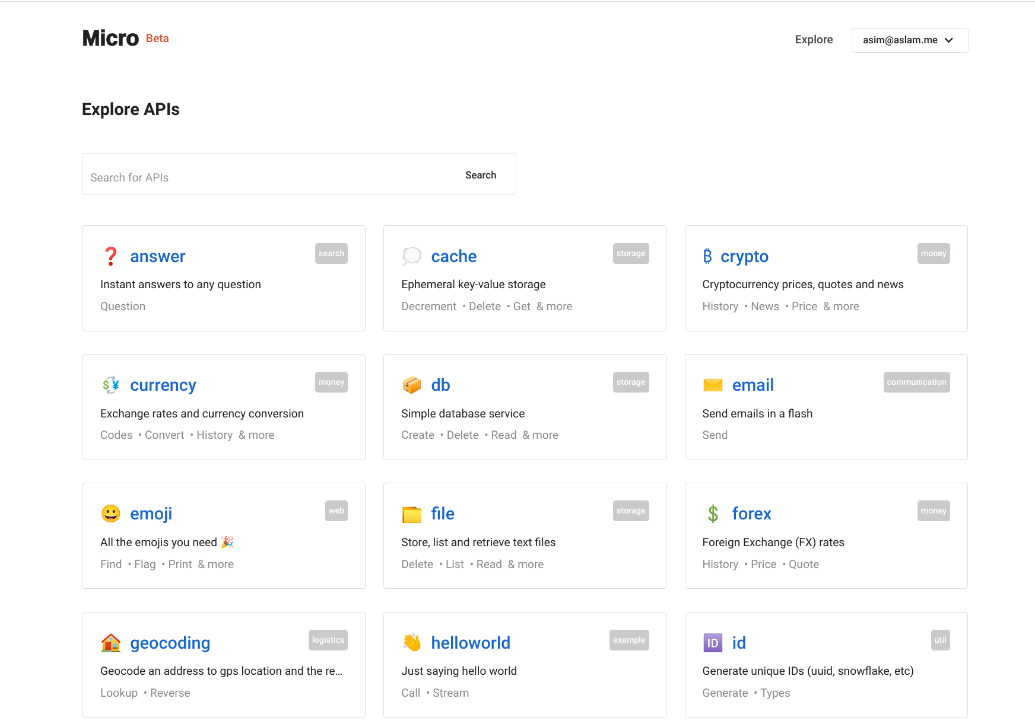Click the communication tag on email card
The height and width of the screenshot is (724, 1035).
(x=916, y=382)
